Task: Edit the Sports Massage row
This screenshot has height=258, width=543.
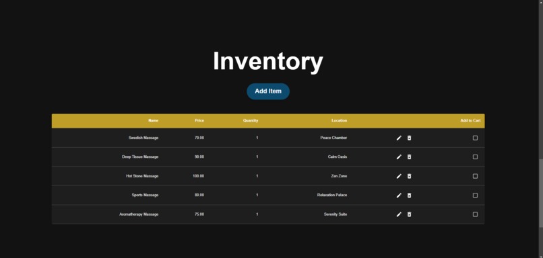Action: (399, 196)
